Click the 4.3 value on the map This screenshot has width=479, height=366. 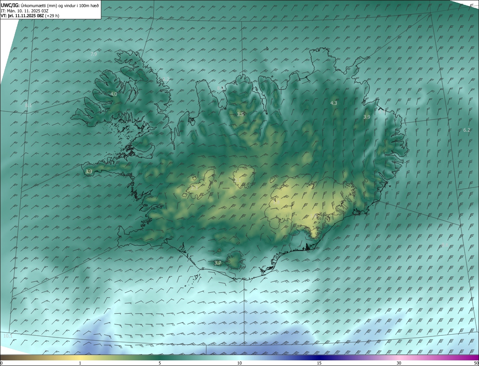point(333,103)
